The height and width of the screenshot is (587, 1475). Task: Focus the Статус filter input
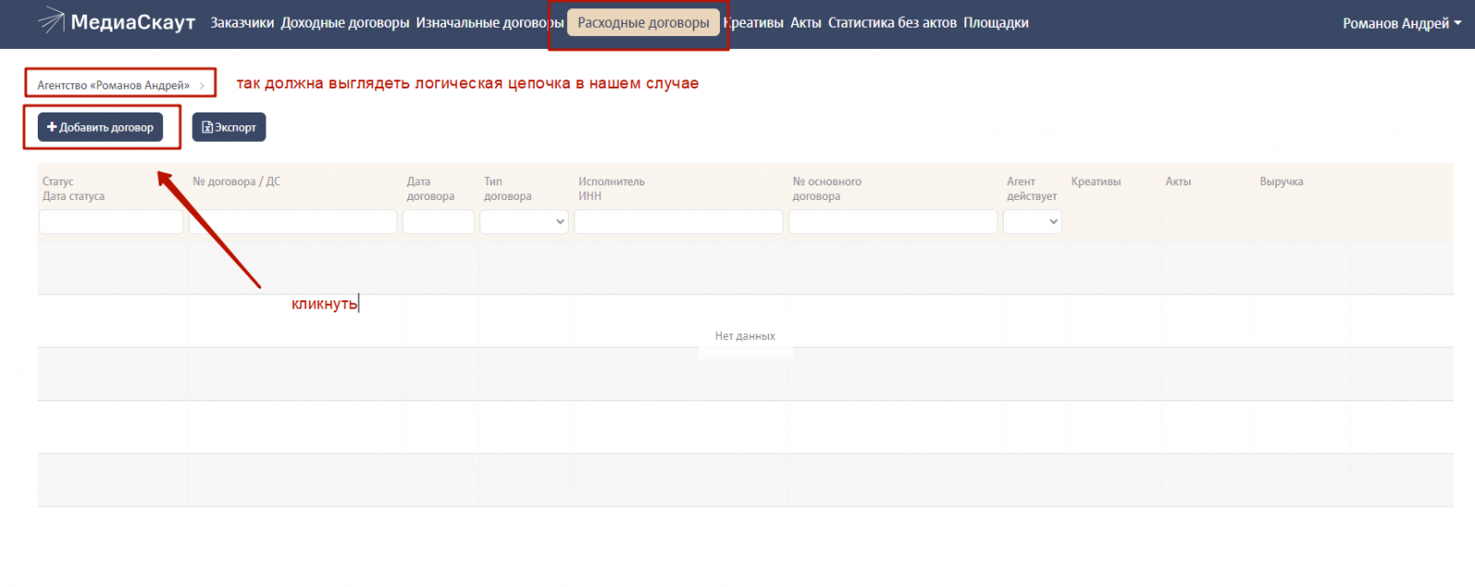coord(111,222)
